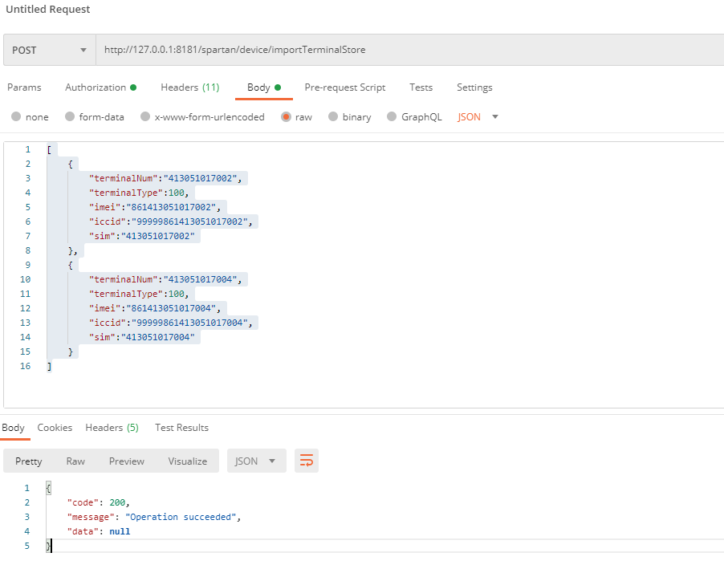Open the Headers (11) request tab
The height and width of the screenshot is (573, 724).
pyautogui.click(x=189, y=87)
